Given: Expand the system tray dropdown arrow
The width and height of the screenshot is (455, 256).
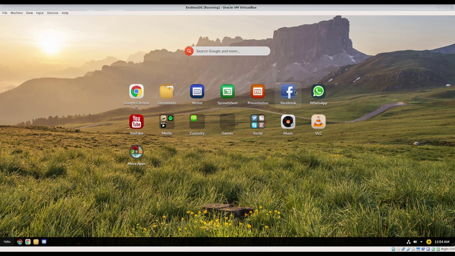Looking at the screenshot, I should [x=421, y=242].
